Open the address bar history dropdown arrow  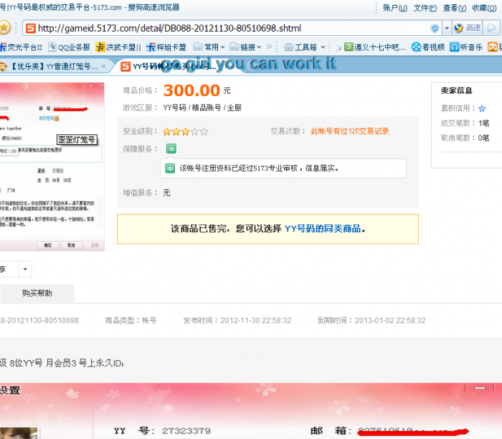446,28
